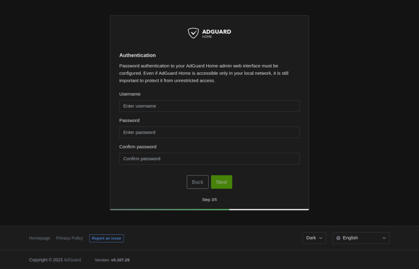Viewport: 419px width, 269px height.
Task: Click the globe icon in language selector
Action: tap(338, 238)
